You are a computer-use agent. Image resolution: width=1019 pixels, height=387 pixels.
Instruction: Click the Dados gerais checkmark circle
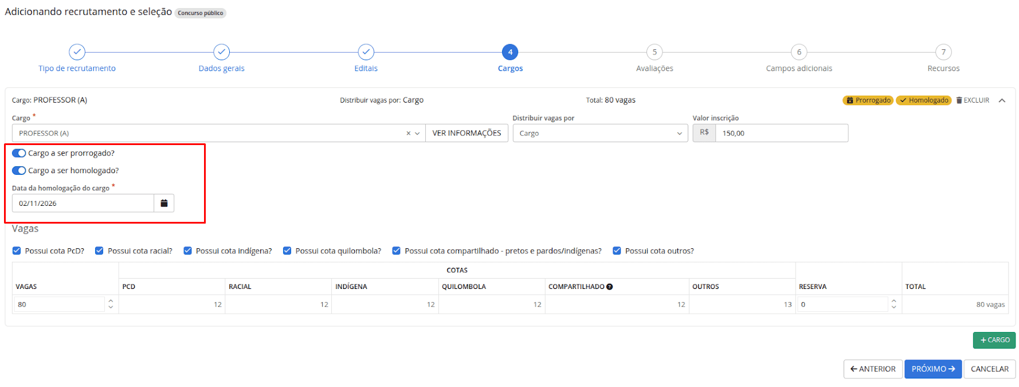tap(221, 52)
